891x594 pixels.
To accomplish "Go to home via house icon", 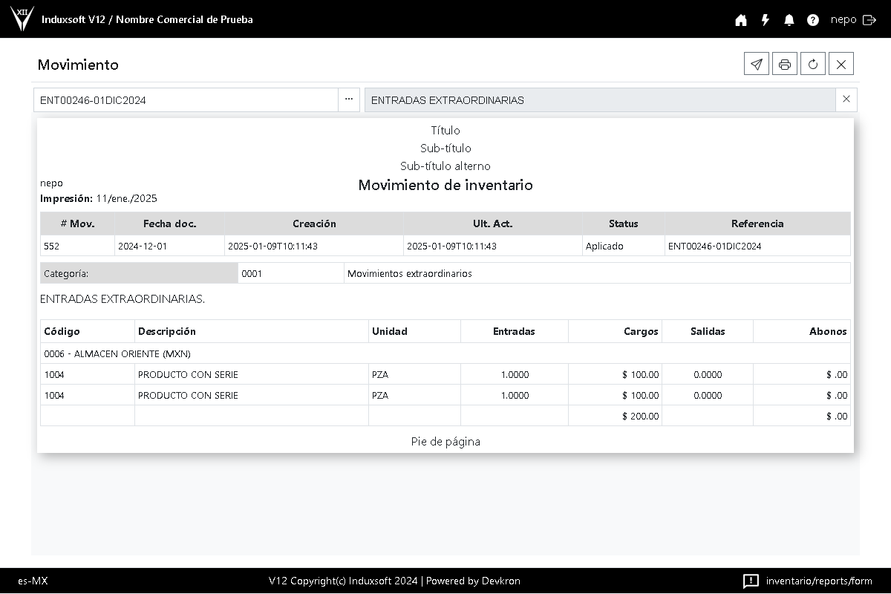I will click(741, 20).
